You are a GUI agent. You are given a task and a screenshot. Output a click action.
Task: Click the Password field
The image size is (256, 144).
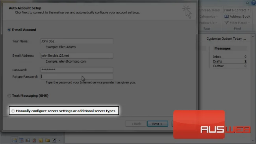click(x=77, y=70)
